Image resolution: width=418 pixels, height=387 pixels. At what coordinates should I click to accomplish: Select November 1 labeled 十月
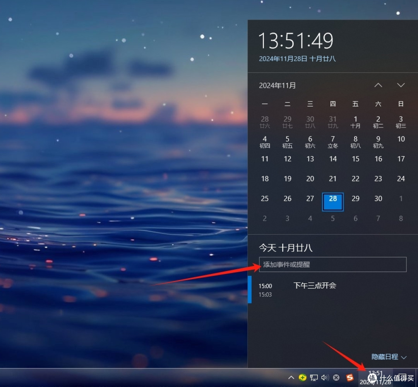tap(355, 122)
